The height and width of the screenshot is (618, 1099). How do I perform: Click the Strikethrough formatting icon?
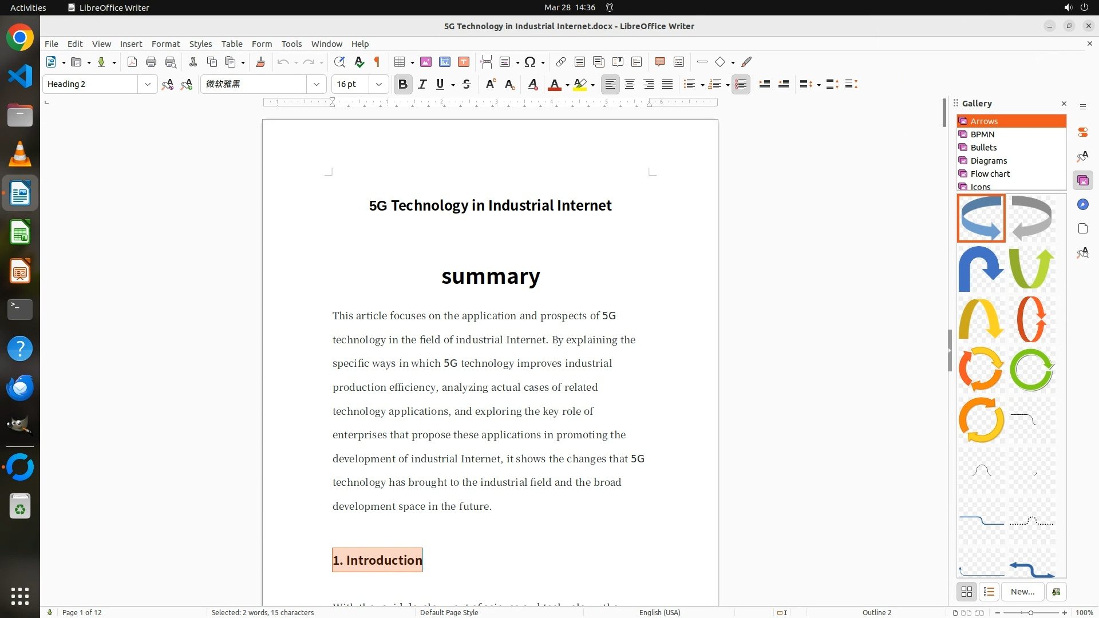(467, 84)
